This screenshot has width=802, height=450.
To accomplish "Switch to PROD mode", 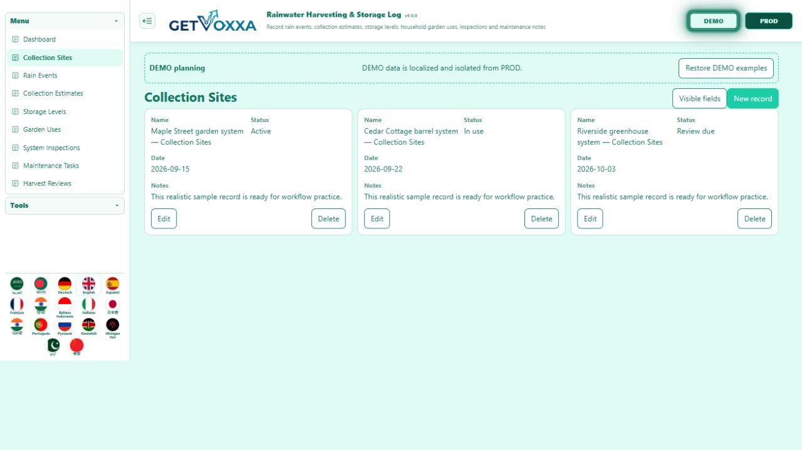I will point(769,21).
